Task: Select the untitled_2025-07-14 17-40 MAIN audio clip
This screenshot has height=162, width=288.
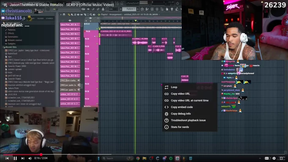Action: click(x=116, y=34)
